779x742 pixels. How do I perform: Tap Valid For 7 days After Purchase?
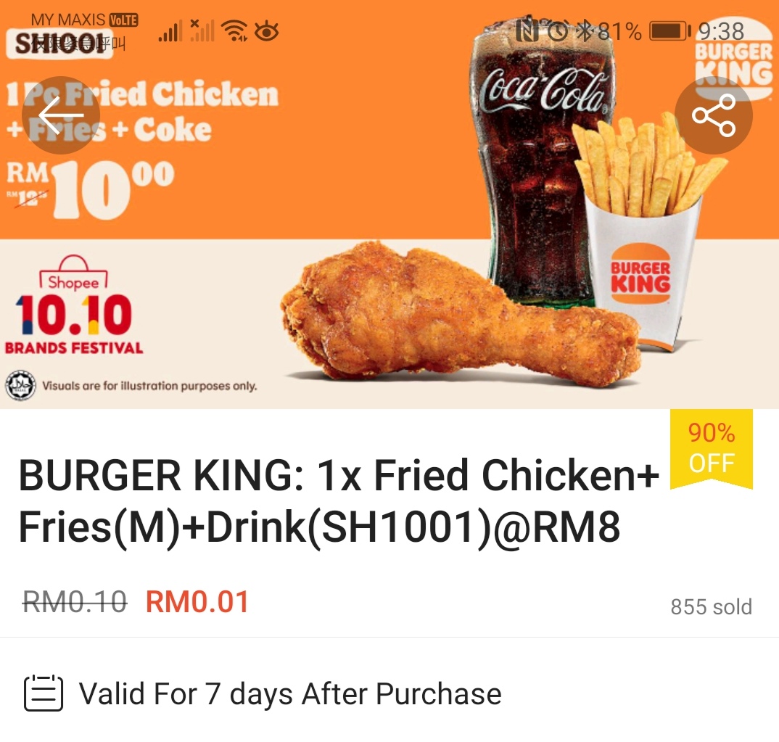click(x=290, y=693)
